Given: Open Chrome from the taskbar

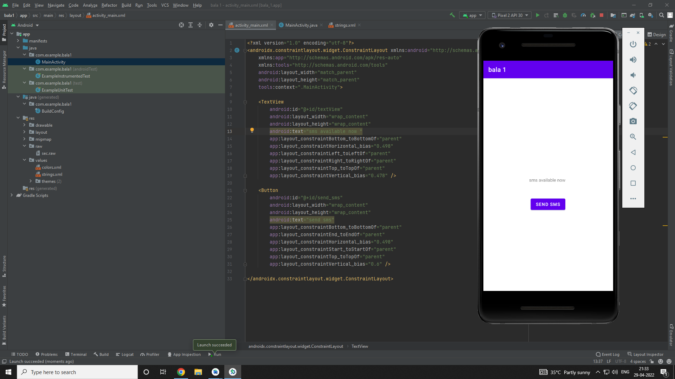Looking at the screenshot, I should (181, 372).
